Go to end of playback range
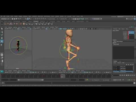This screenshot has width=136, height=102. 134,75
